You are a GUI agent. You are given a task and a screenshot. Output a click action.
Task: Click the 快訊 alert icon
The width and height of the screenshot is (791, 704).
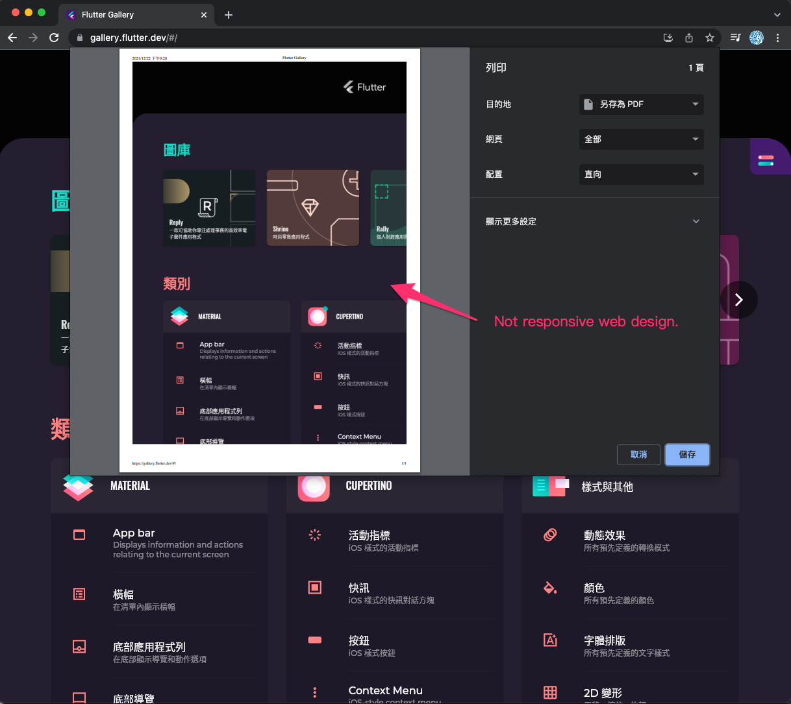click(315, 587)
